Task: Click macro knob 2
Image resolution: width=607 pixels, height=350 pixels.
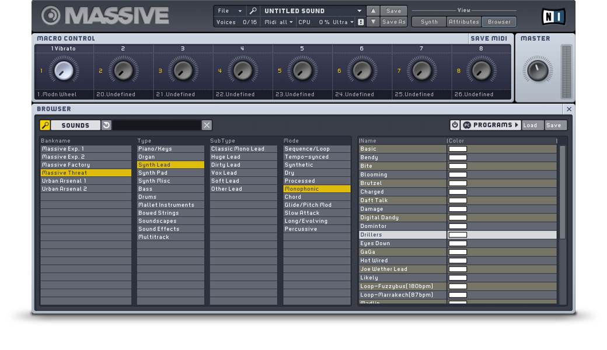Action: [x=123, y=71]
